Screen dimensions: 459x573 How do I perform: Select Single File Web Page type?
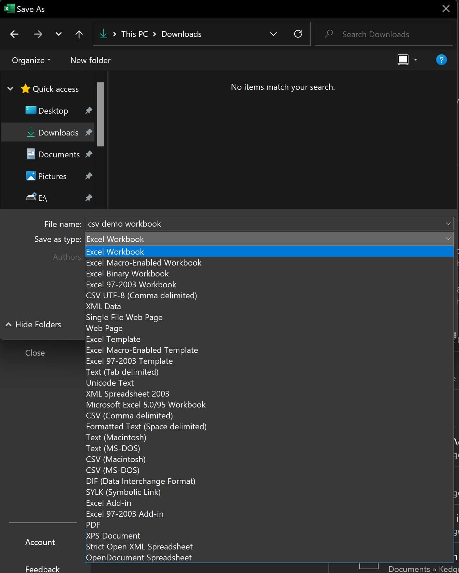(x=269, y=317)
